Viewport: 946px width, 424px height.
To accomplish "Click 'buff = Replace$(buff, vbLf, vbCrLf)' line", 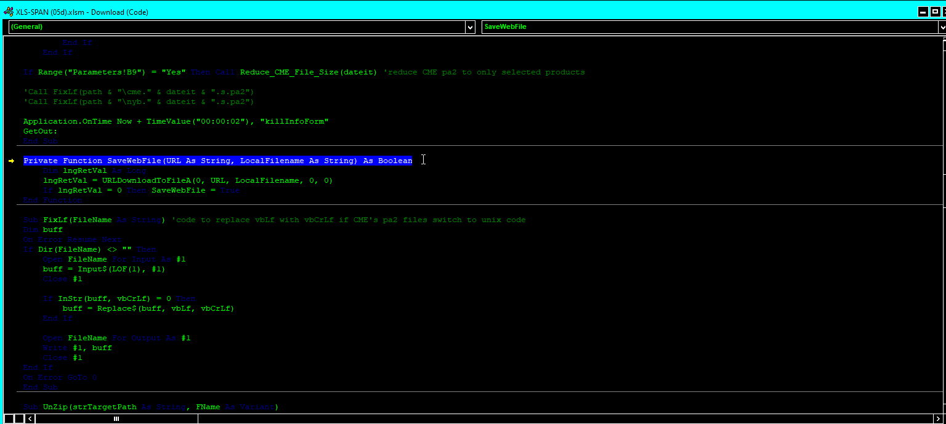I will tap(148, 308).
